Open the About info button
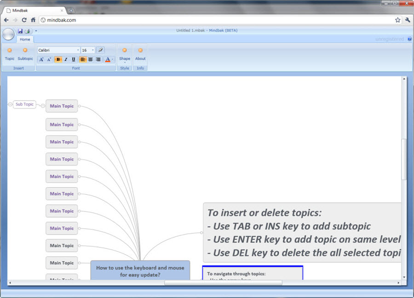The height and width of the screenshot is (298, 414). (x=140, y=54)
